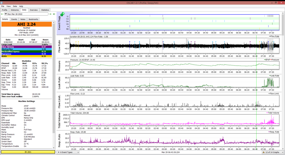
Task: Switch to the Overview tab
Action: click(x=34, y=10)
